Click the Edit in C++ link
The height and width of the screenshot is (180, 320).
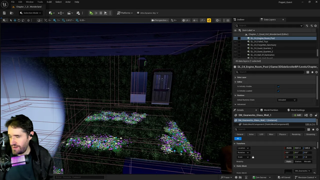[x=310, y=124]
